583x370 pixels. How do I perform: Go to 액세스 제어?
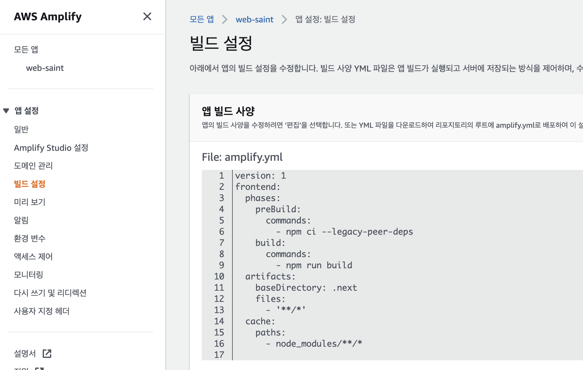tap(33, 256)
